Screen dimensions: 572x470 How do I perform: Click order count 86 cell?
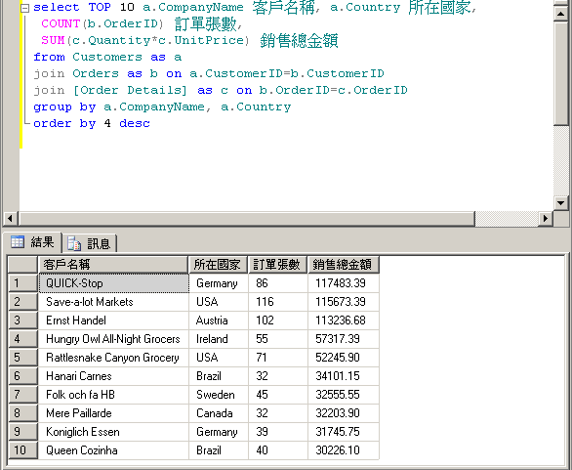click(x=278, y=283)
